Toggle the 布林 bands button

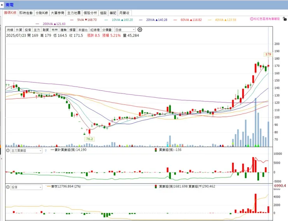coord(54,30)
